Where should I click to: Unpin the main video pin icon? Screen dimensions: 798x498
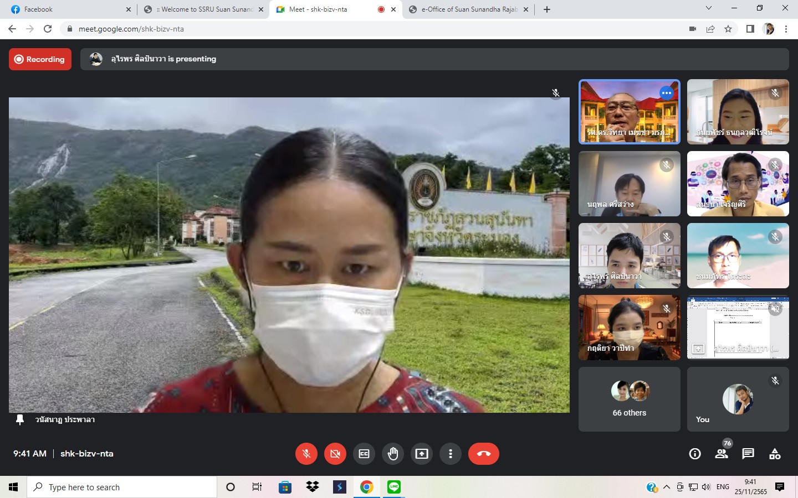[20, 419]
